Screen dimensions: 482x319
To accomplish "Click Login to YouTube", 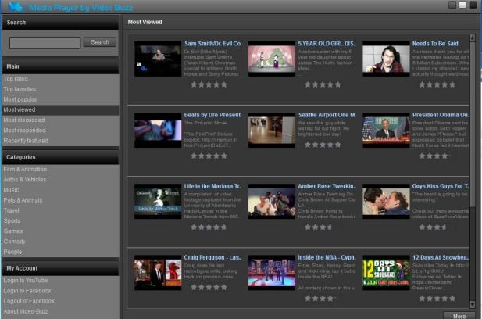I will (26, 281).
